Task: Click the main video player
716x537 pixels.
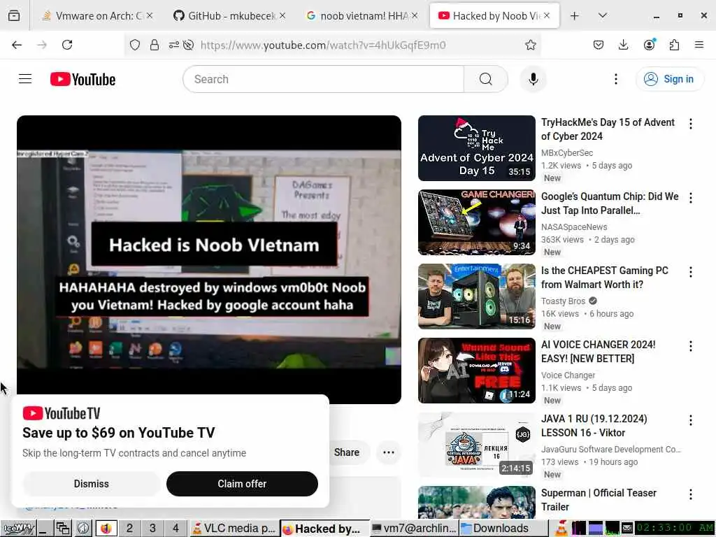Action: pyautogui.click(x=209, y=259)
